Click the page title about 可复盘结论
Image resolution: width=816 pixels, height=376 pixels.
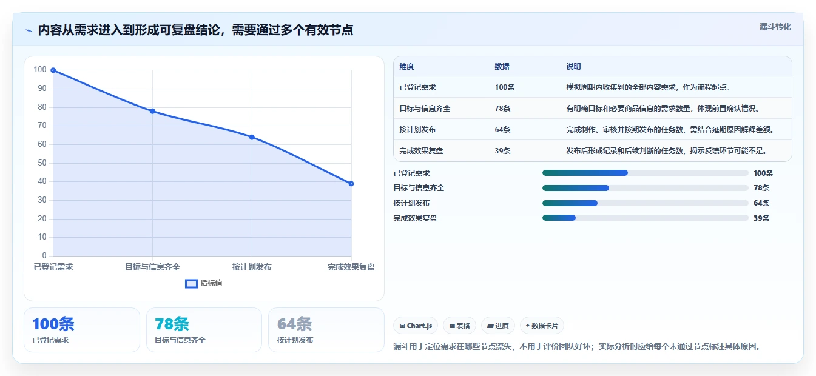195,30
